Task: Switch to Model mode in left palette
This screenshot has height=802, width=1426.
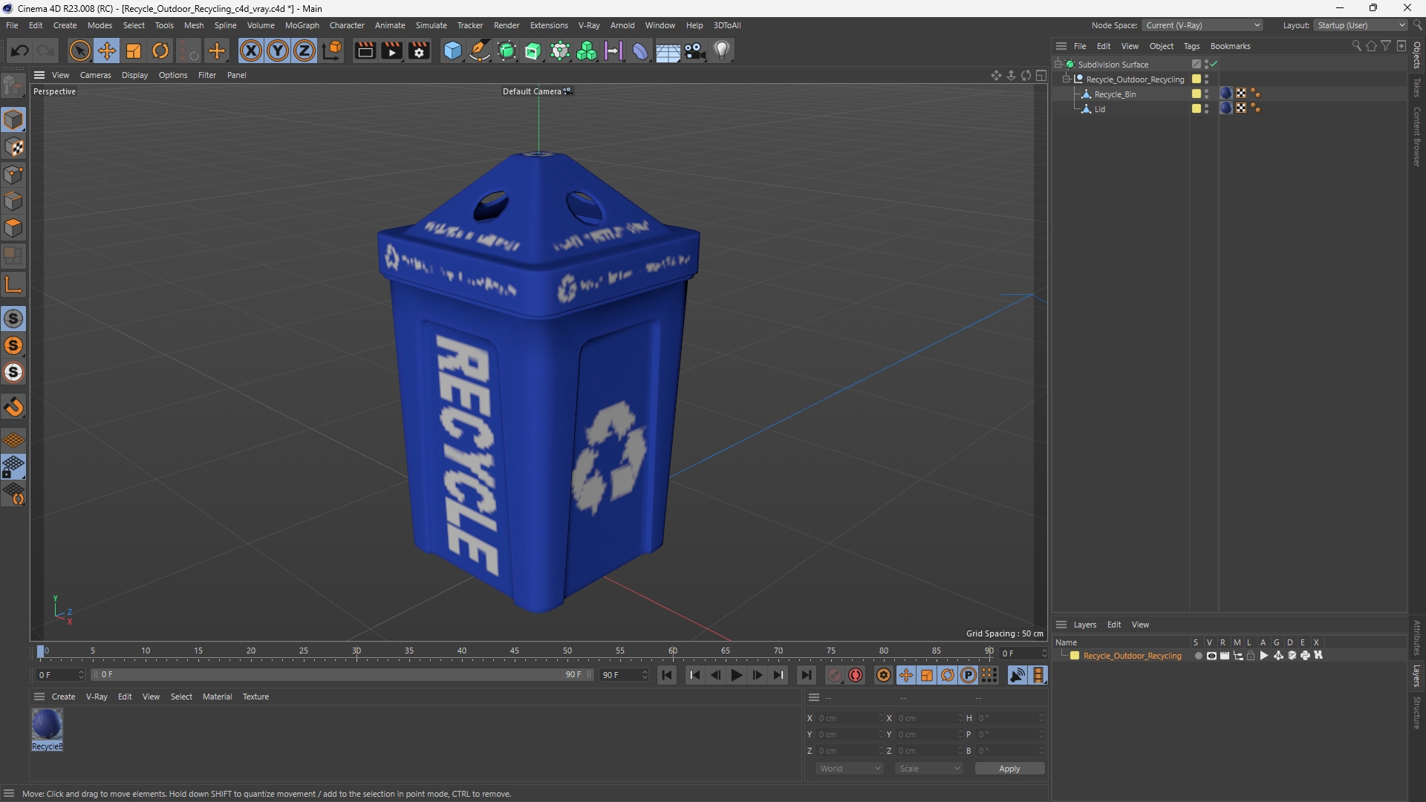Action: 13,120
